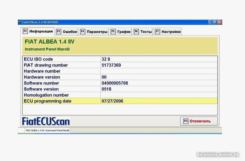Switch to the Ошибки tab

point(66,32)
